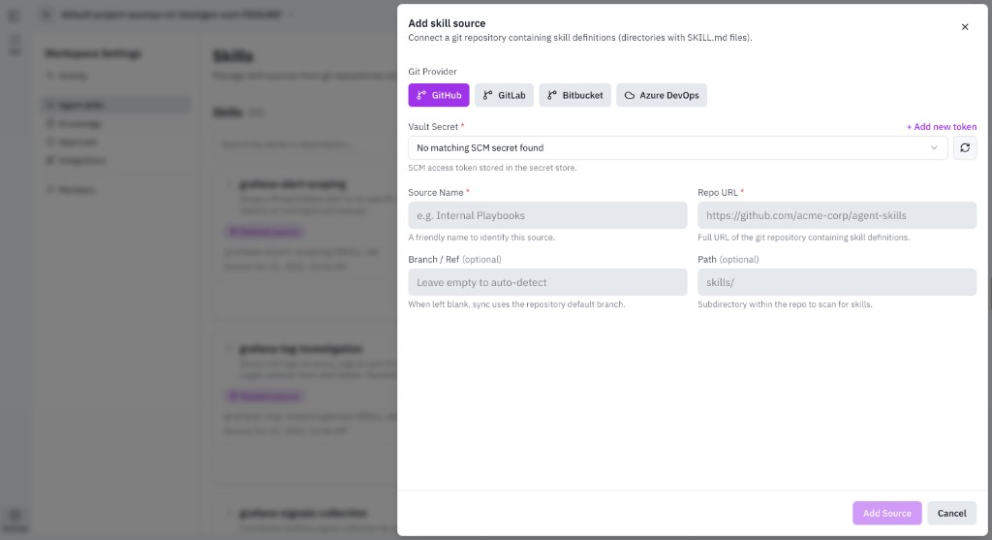Choose GitLab provider option
This screenshot has height=540, width=992.
click(504, 95)
